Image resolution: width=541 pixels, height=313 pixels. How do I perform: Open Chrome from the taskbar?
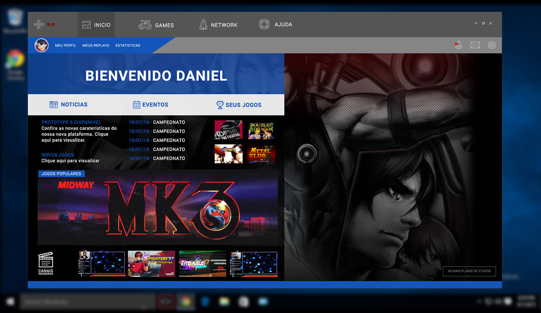(x=186, y=301)
